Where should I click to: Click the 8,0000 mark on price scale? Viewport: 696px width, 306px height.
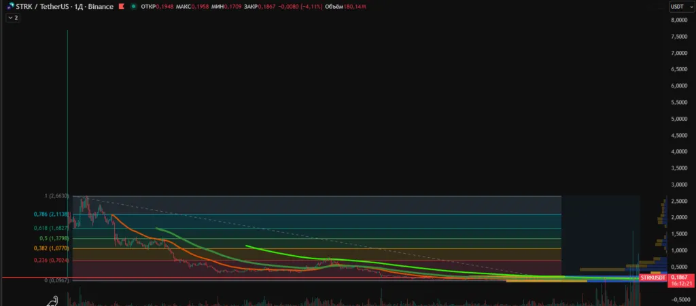[679, 20]
